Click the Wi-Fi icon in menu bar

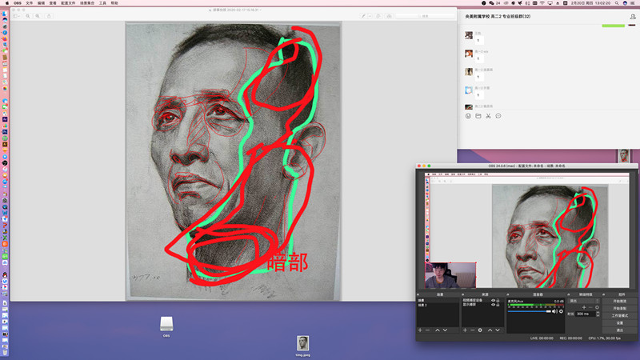point(542,3)
